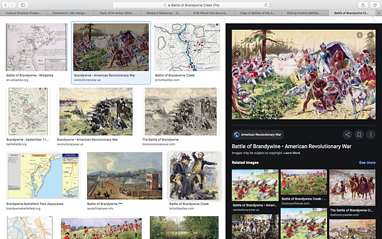Toggle the Safari sidebar button
This screenshot has height=239, width=382.
point(23,5)
